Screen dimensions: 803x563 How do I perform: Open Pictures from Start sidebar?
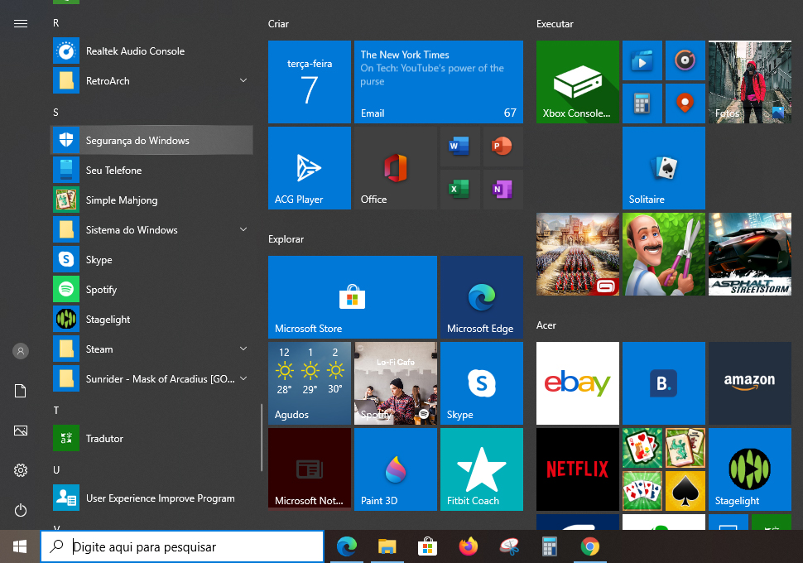[21, 431]
